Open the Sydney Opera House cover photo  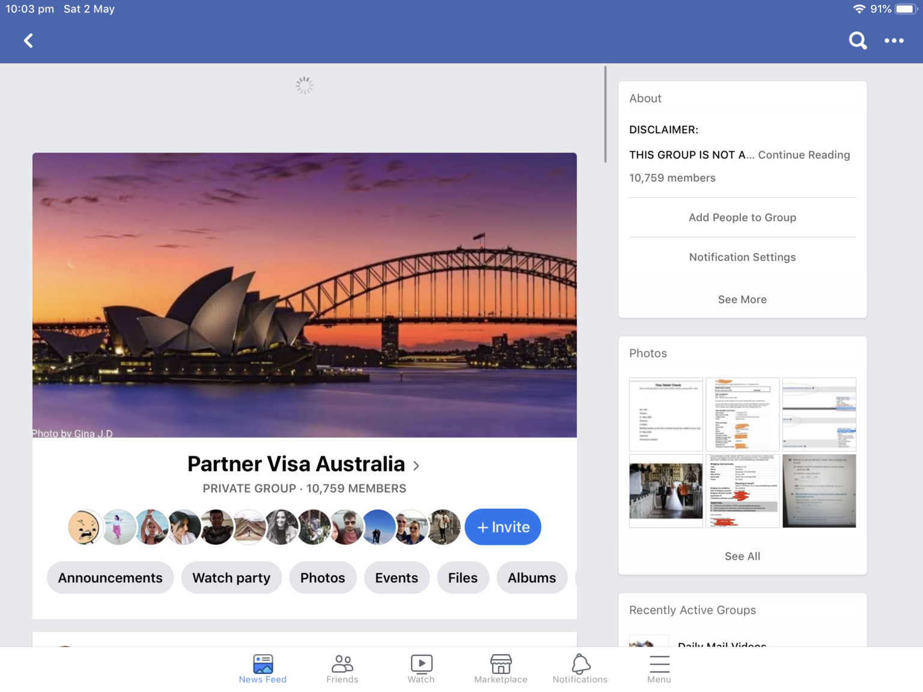pyautogui.click(x=305, y=295)
